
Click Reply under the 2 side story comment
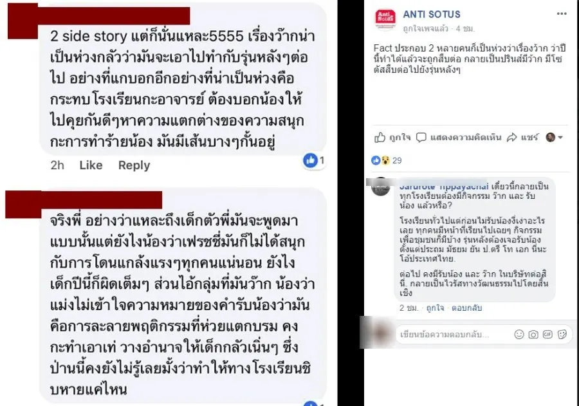pyautogui.click(x=134, y=165)
